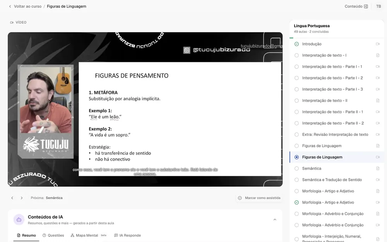Toggle completion circle for Interpretação de texto - Parte I - 1
This screenshot has height=242, width=387.
(297, 67)
